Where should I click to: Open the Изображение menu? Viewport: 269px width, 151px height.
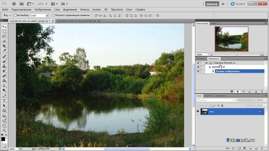43,10
